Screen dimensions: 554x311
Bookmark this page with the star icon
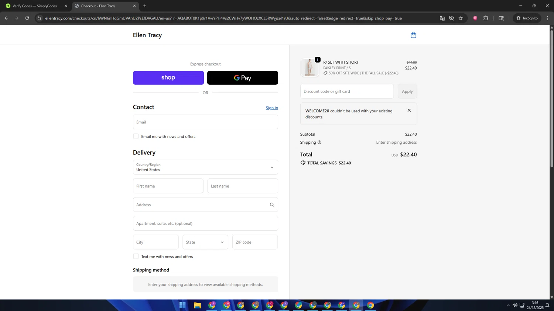(461, 18)
